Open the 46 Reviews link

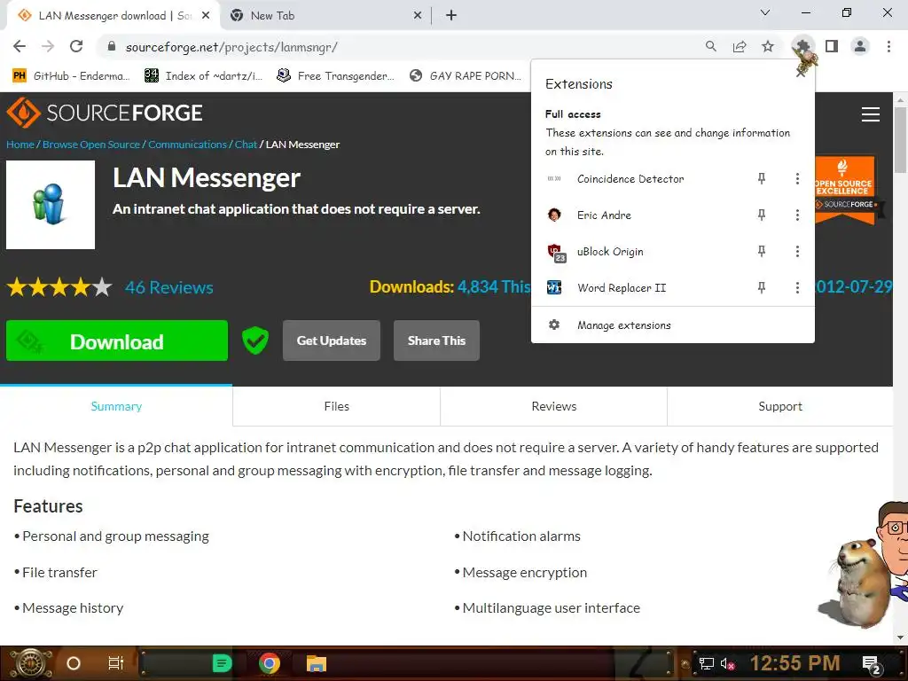click(x=169, y=287)
